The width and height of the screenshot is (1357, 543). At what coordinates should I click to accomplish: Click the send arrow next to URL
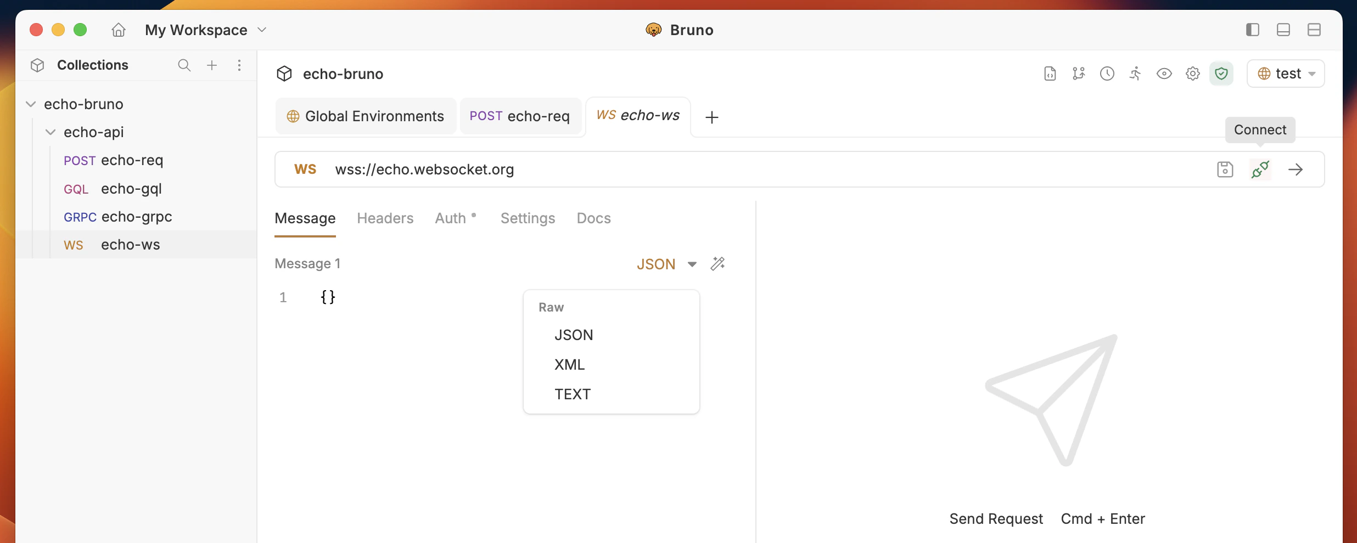(1296, 169)
